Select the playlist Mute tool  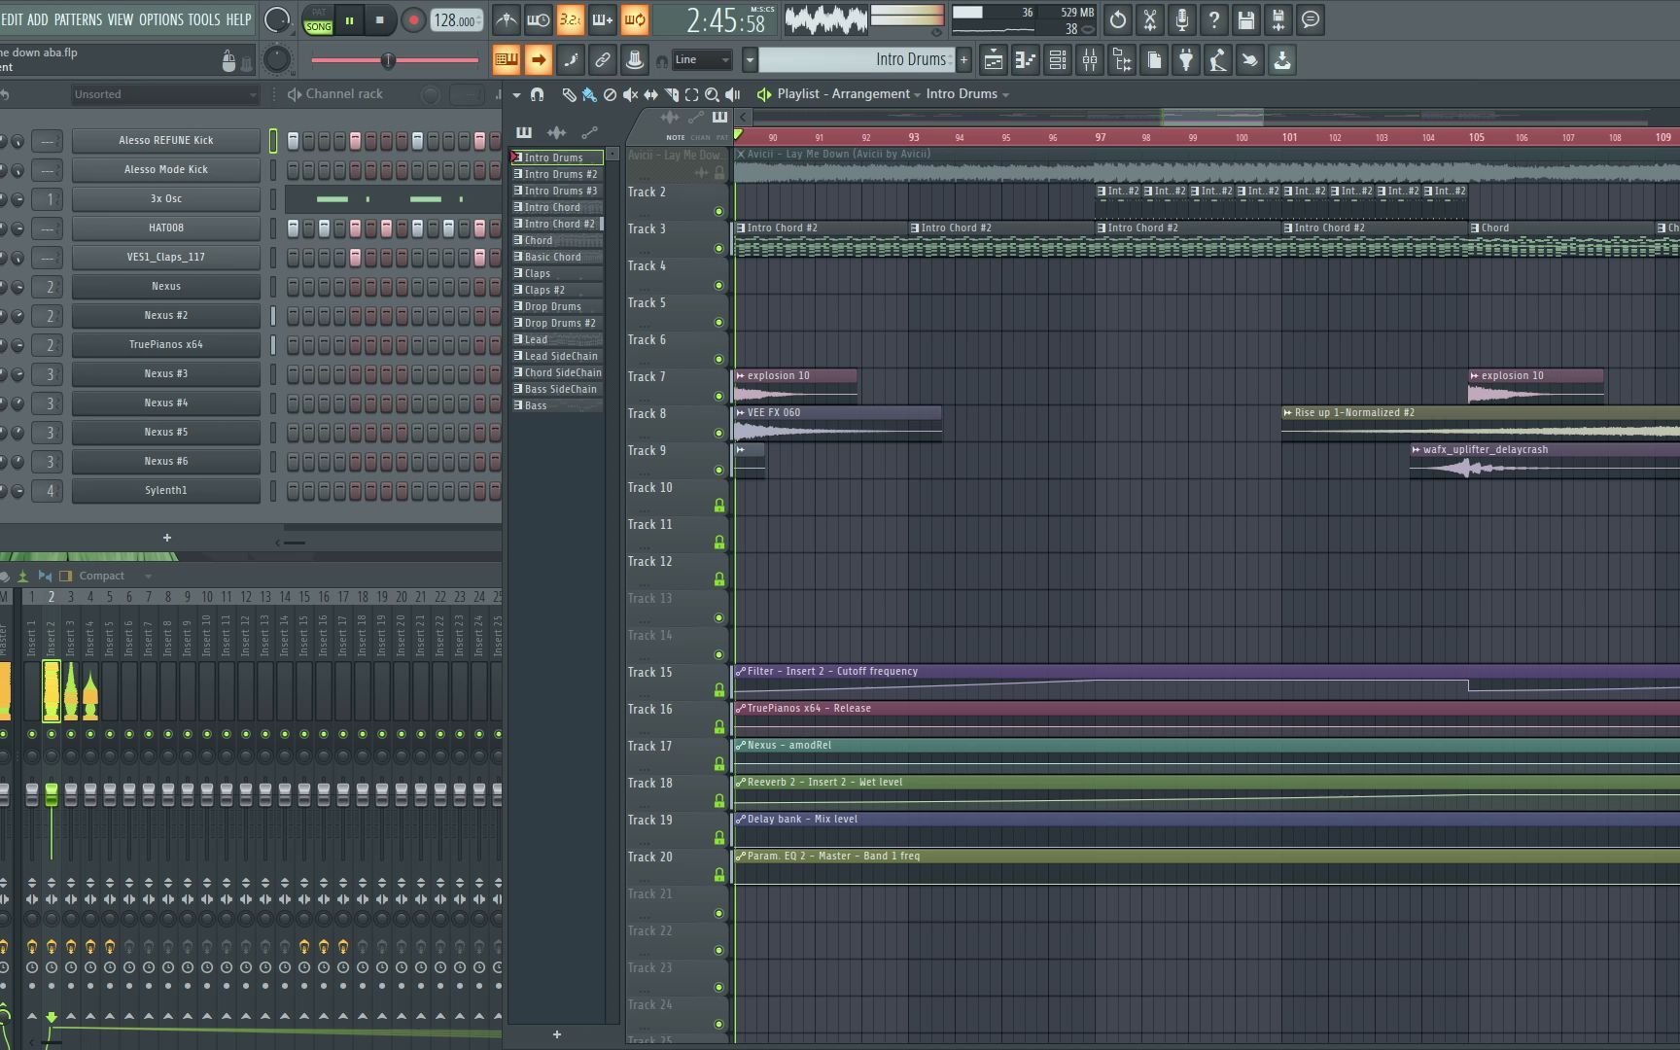tap(630, 94)
